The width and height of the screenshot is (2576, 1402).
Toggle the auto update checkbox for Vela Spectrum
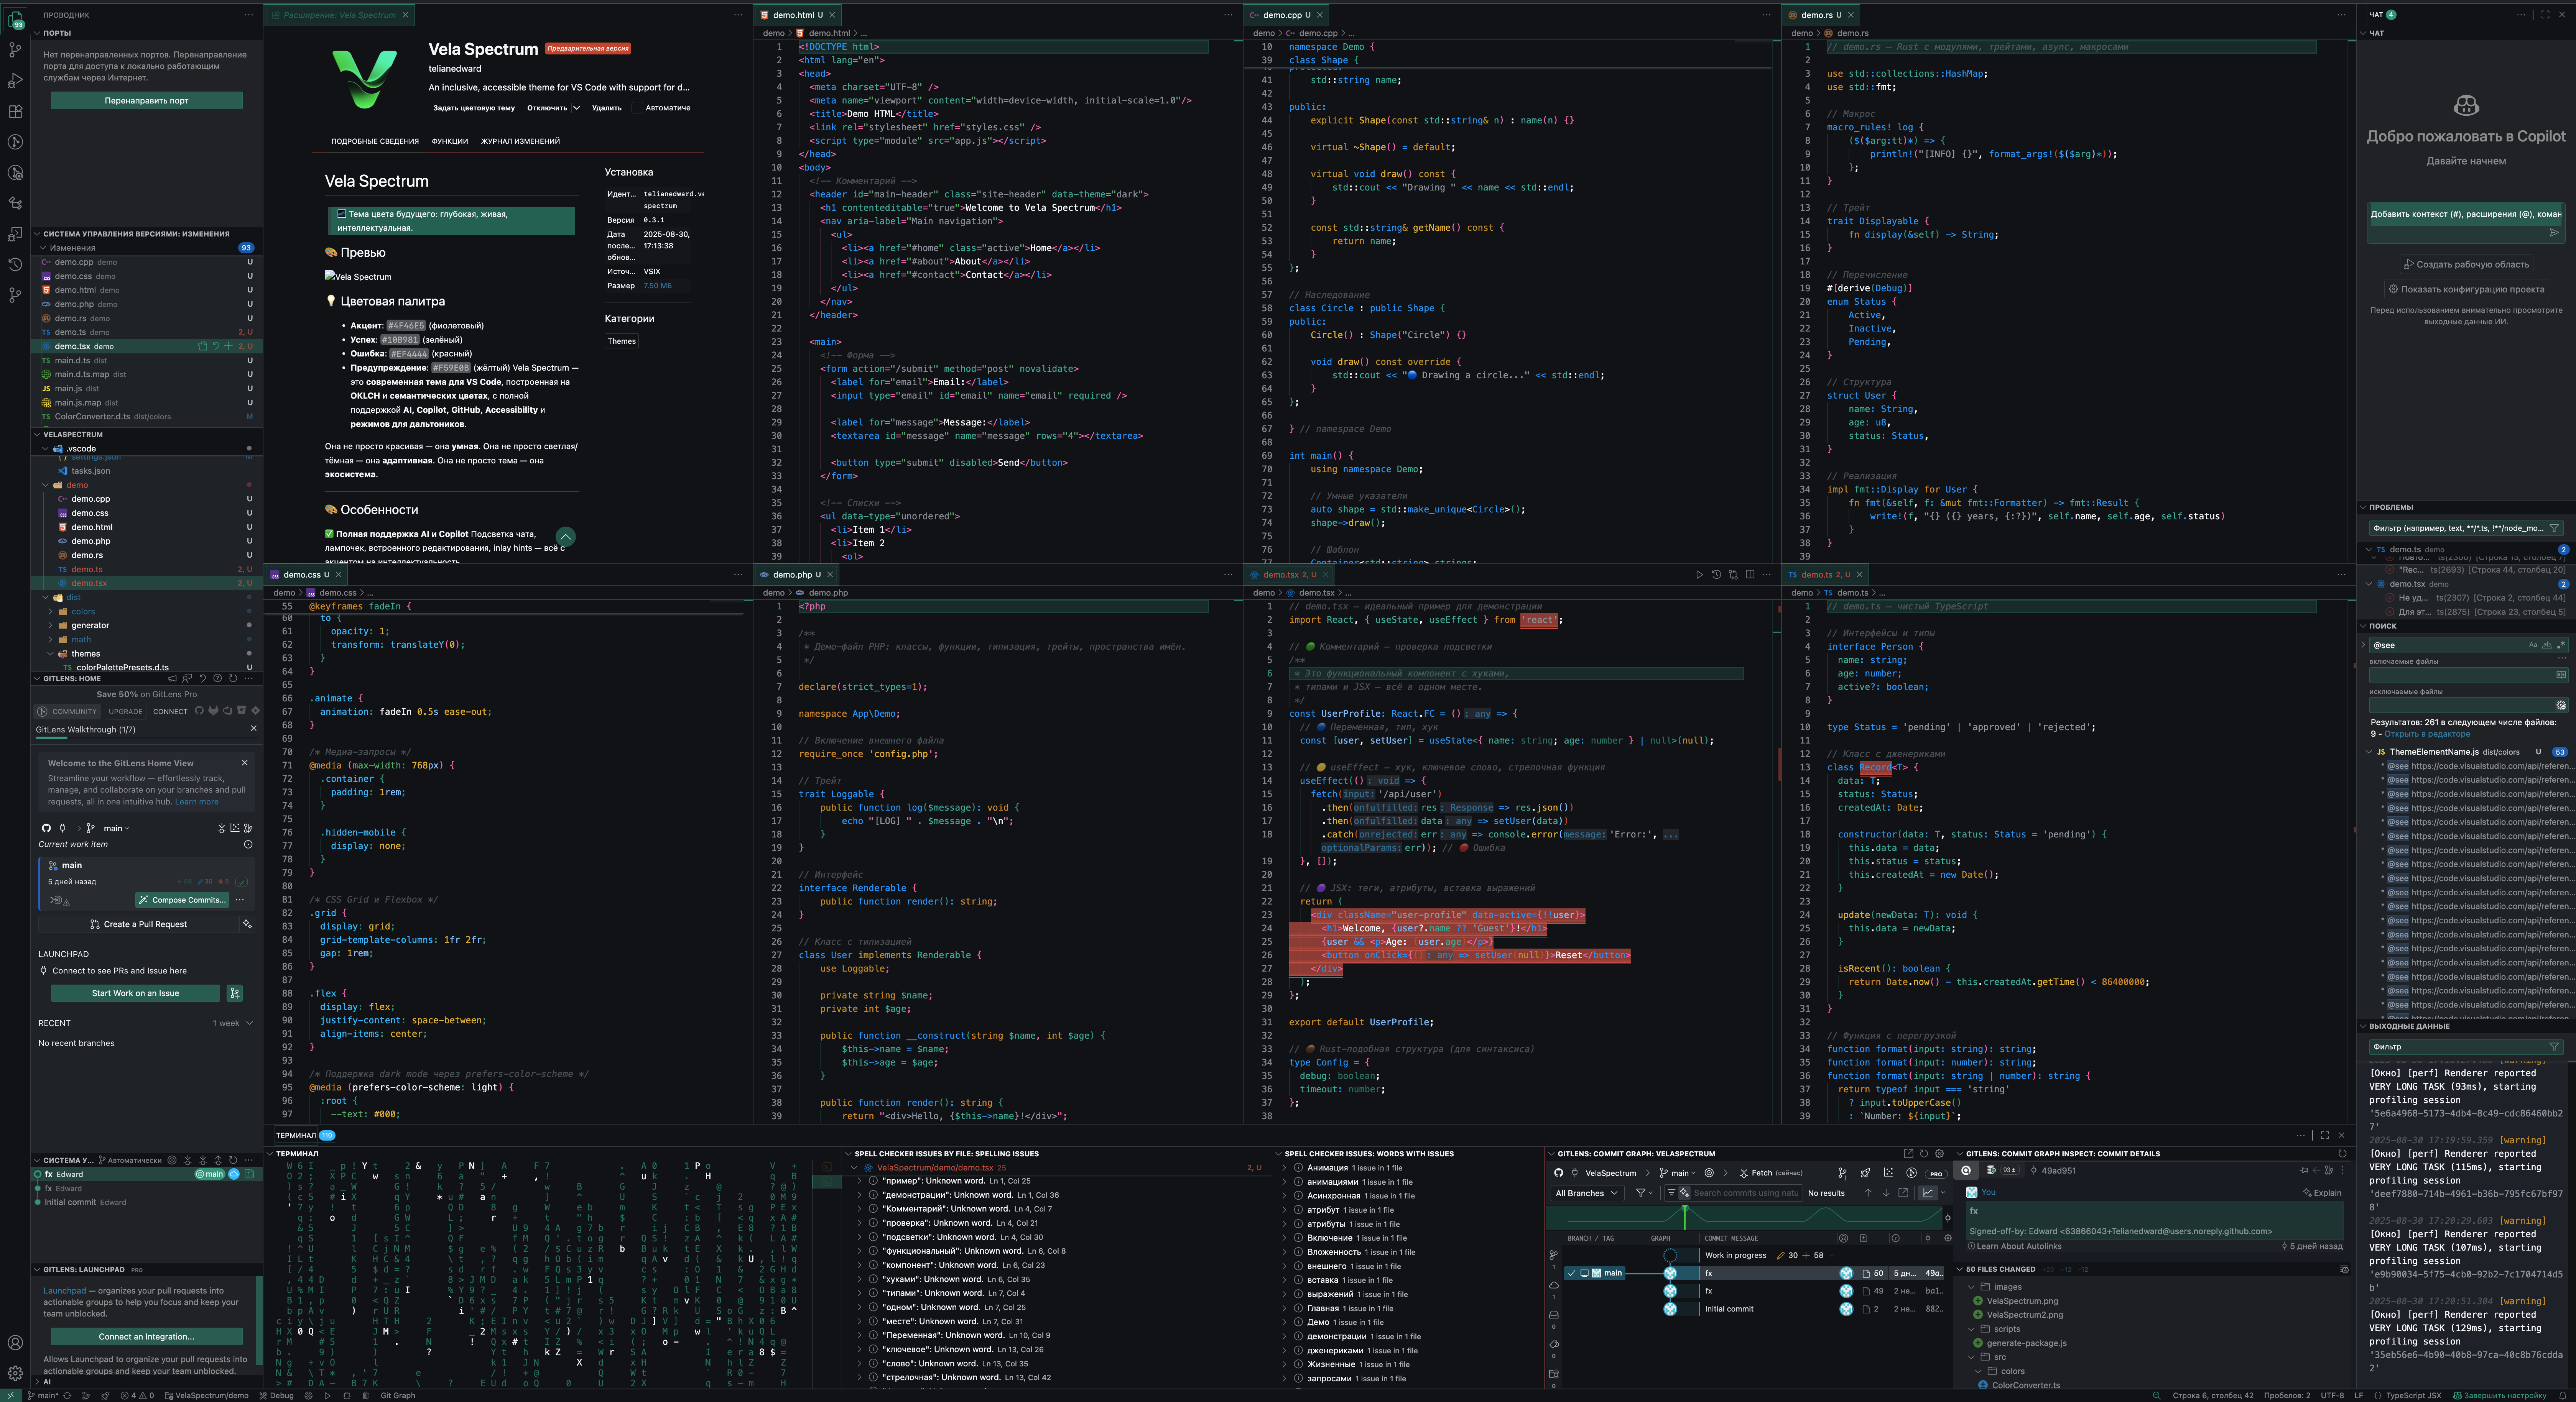(637, 108)
